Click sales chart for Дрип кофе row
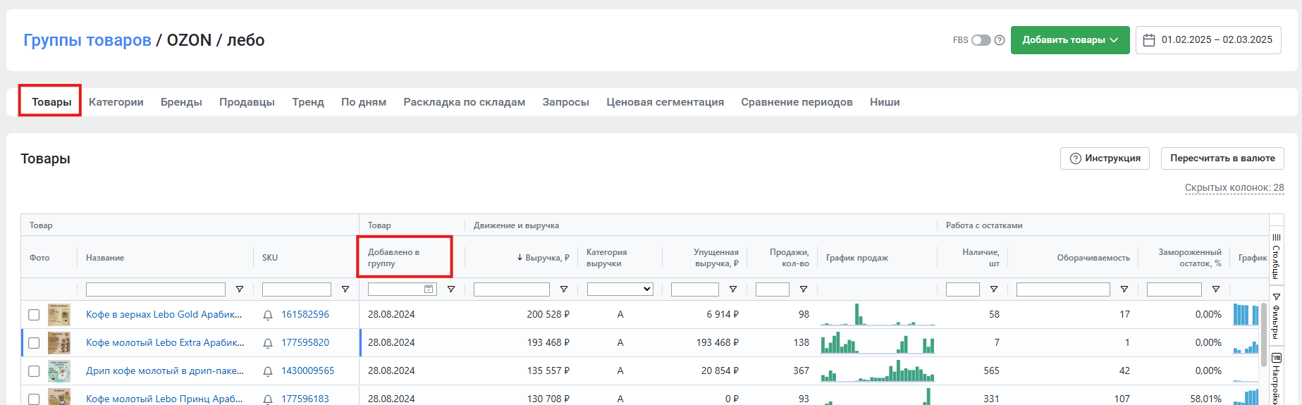Viewport: 1302px width, 405px height. (x=878, y=371)
